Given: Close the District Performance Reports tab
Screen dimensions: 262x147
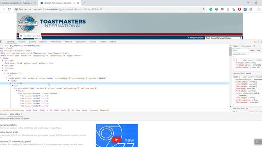Looking at the screenshot, I should [x=78, y=3].
